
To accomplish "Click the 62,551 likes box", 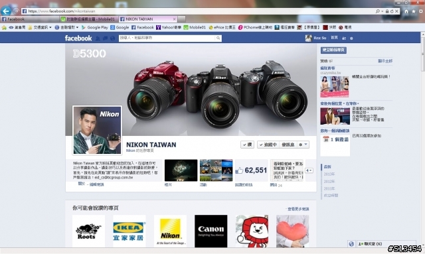I will (251, 170).
